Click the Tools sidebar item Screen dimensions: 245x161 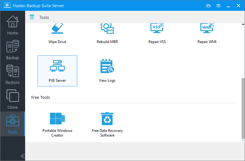tap(12, 124)
